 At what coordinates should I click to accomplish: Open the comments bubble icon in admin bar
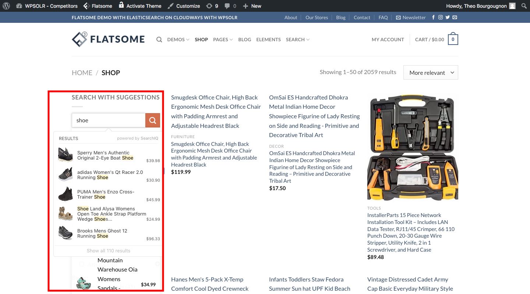click(230, 6)
